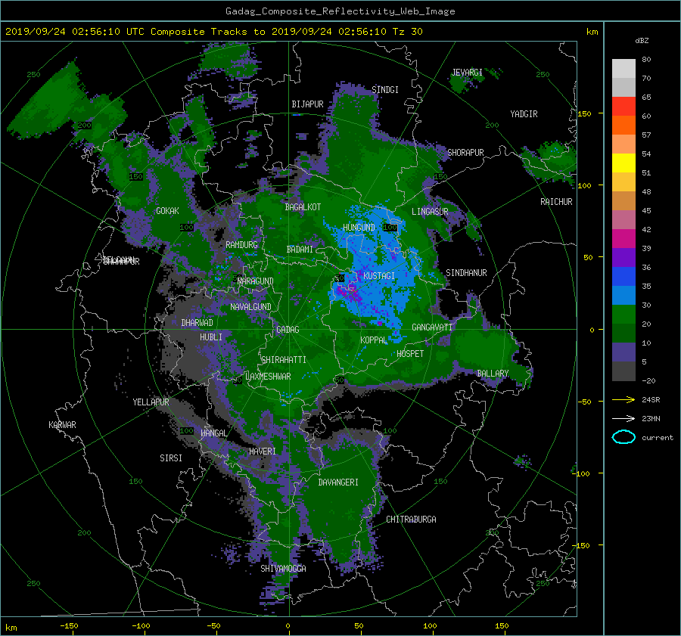Select the magenta 42 dBZ legend swatch
Viewport: 681px width, 636px height.
pos(623,238)
